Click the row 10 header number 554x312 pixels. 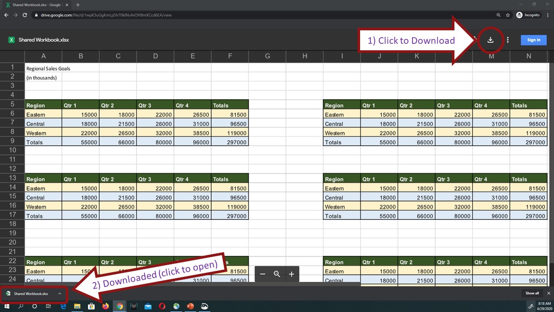point(12,150)
